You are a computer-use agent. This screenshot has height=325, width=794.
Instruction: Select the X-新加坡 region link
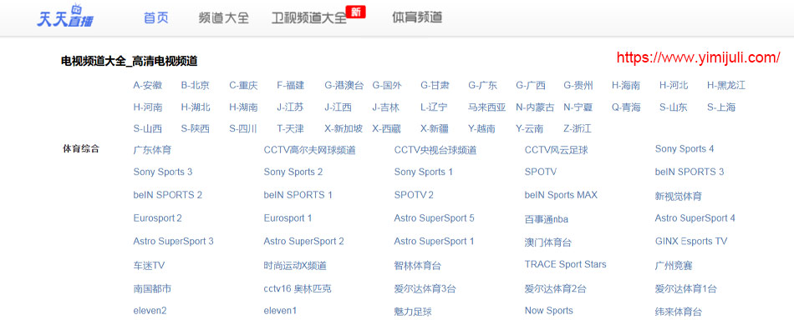click(344, 128)
